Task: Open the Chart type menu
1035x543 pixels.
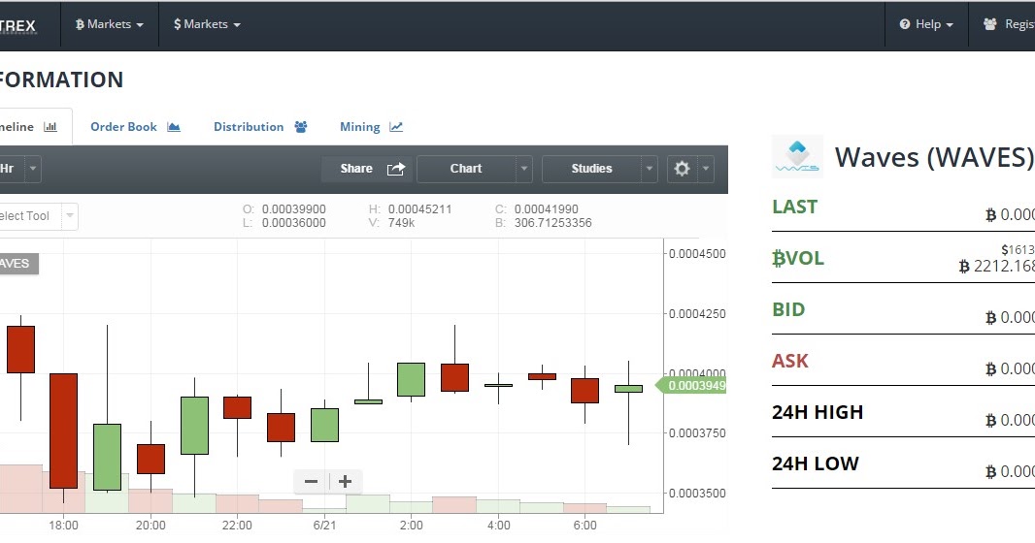Action: [x=466, y=169]
